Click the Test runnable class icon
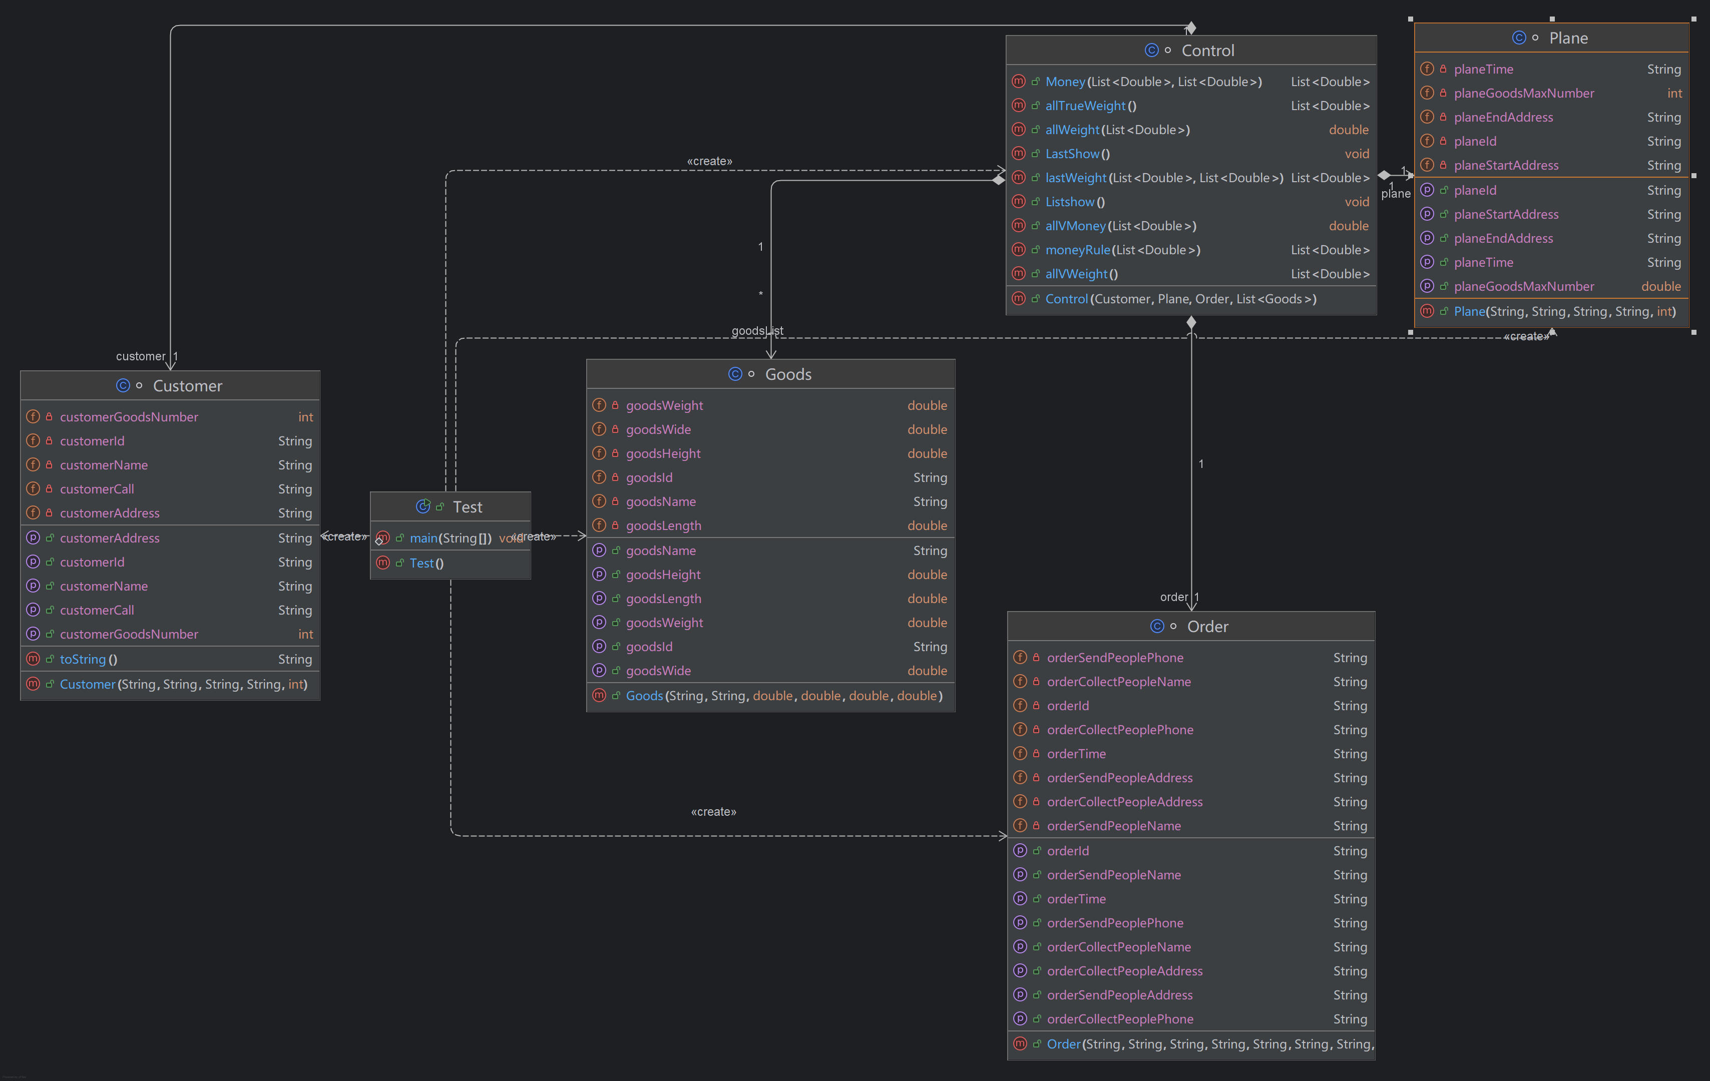 pos(423,507)
